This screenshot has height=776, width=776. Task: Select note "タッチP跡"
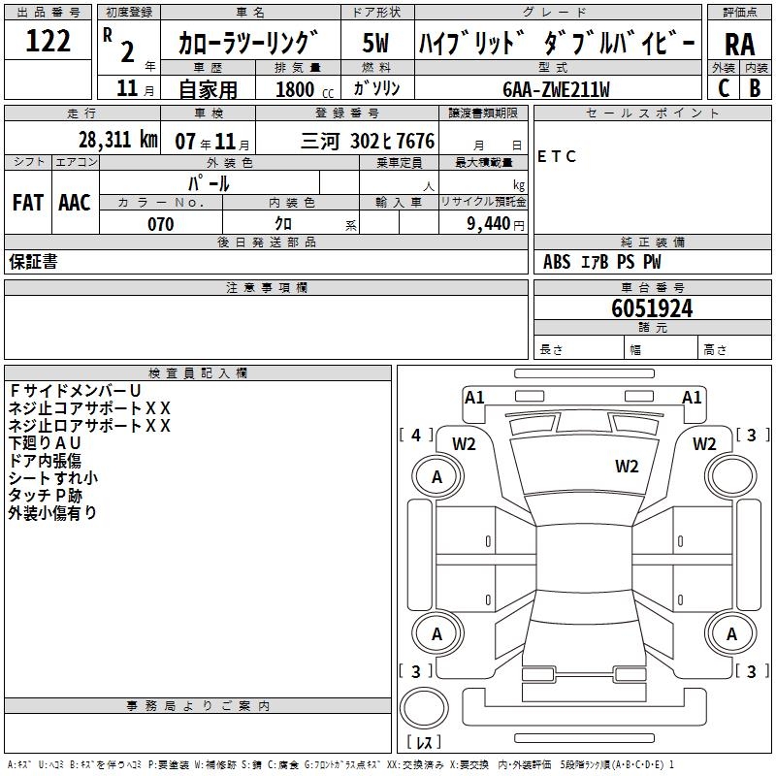pos(46,496)
